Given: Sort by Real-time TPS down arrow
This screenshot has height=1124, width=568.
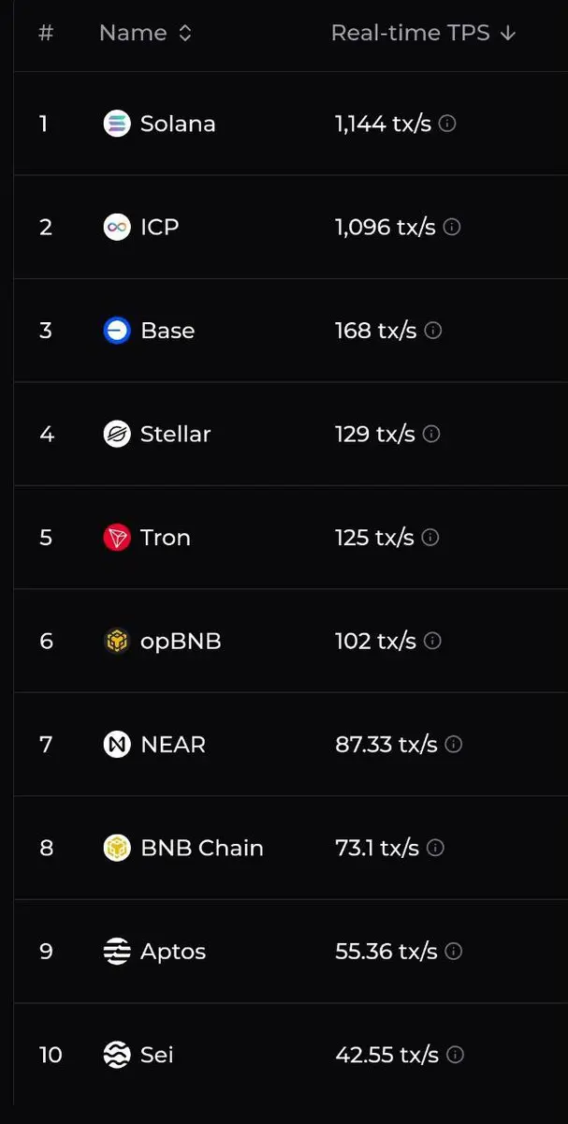Looking at the screenshot, I should tap(508, 33).
